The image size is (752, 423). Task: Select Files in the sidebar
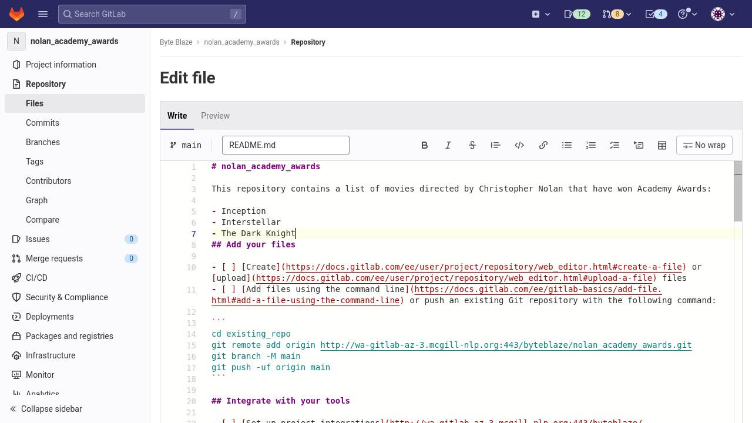coord(75,103)
